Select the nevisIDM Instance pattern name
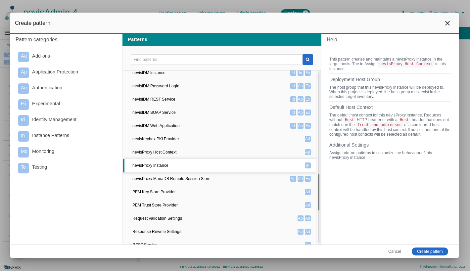470x271 pixels. click(149, 73)
